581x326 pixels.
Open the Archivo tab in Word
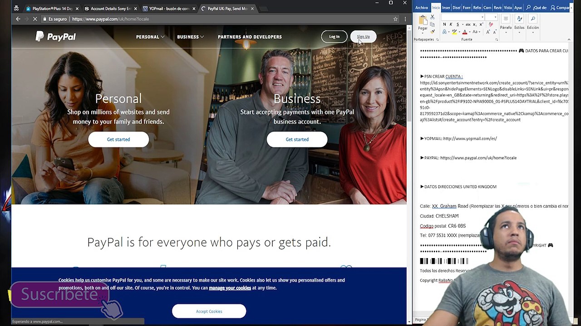click(422, 8)
